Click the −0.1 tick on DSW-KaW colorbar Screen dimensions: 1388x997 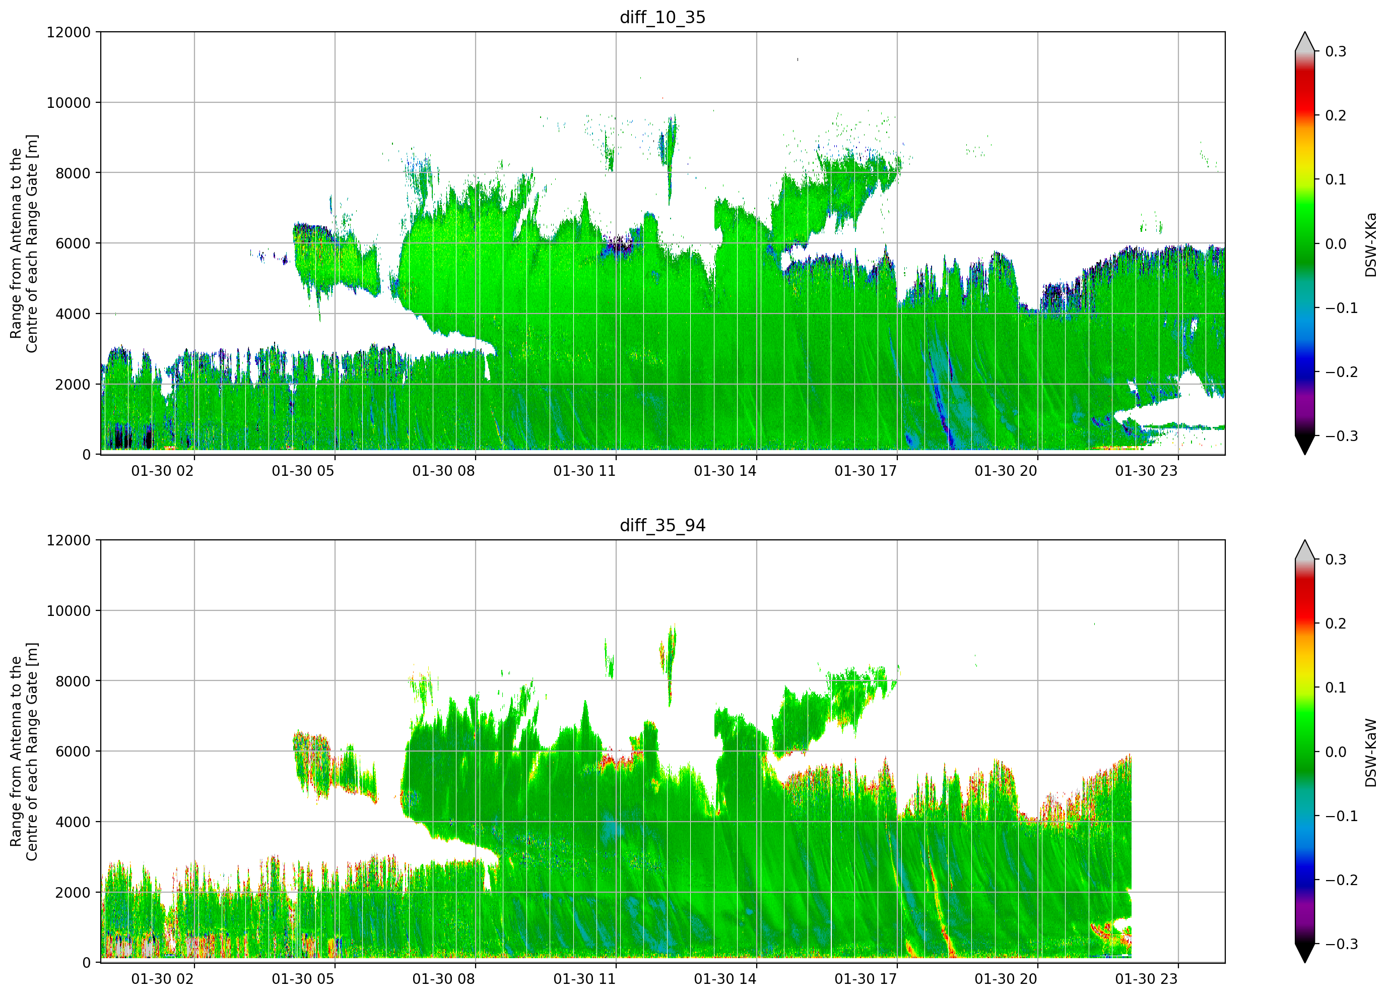[x=1342, y=817]
